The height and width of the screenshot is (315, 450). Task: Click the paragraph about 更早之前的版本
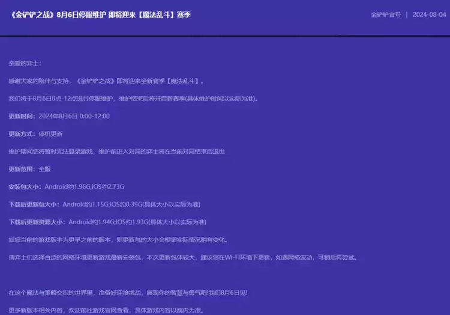point(118,239)
